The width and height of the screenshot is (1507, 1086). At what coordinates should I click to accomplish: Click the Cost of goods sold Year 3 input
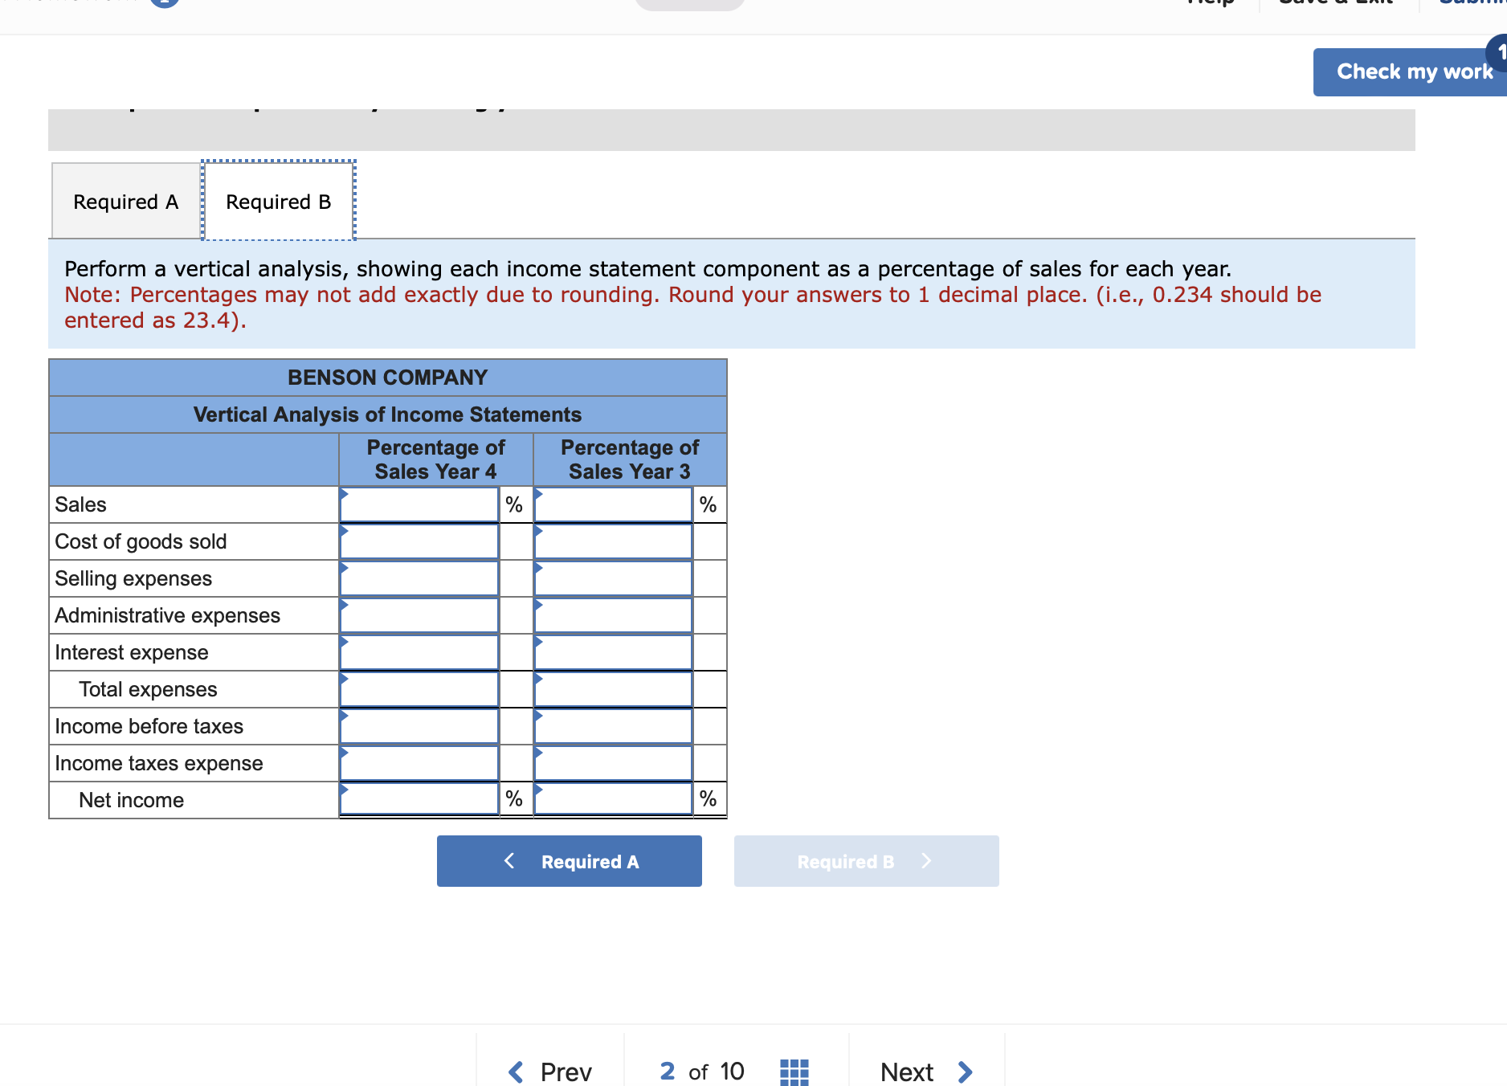pos(611,541)
